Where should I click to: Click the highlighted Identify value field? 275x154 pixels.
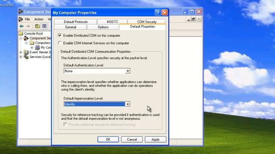point(95,104)
